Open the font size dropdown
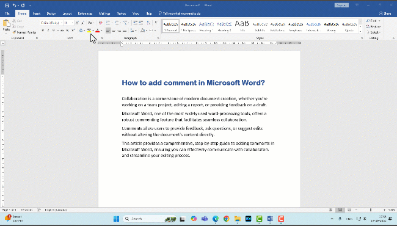This screenshot has height=226, width=397. point(72,23)
